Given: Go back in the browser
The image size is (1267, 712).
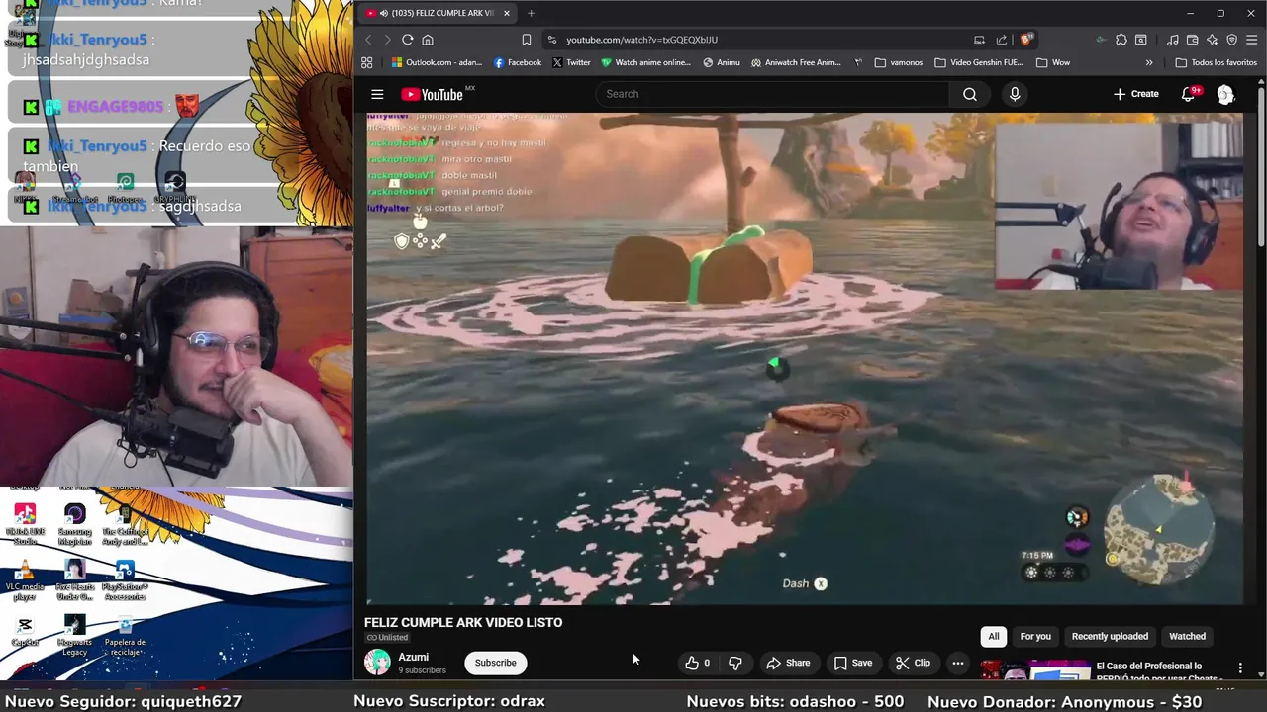Looking at the screenshot, I should coord(368,40).
